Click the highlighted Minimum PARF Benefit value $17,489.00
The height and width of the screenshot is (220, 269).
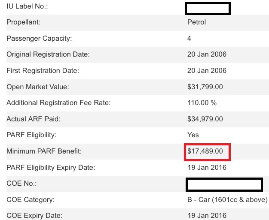click(x=205, y=151)
